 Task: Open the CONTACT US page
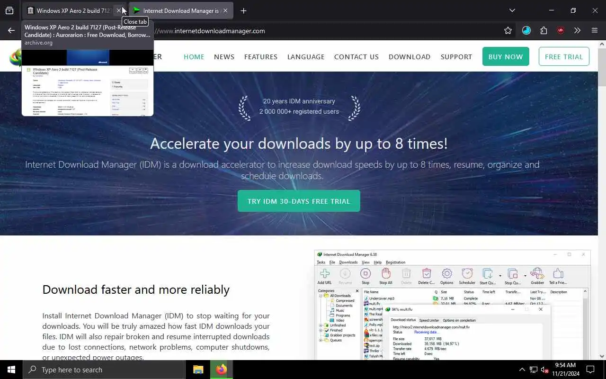tap(356, 56)
